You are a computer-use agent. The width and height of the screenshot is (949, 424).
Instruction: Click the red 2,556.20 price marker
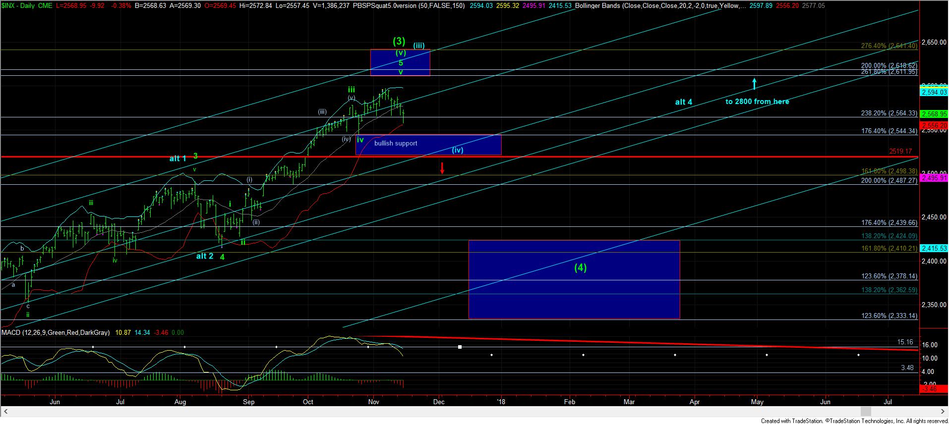[934, 126]
